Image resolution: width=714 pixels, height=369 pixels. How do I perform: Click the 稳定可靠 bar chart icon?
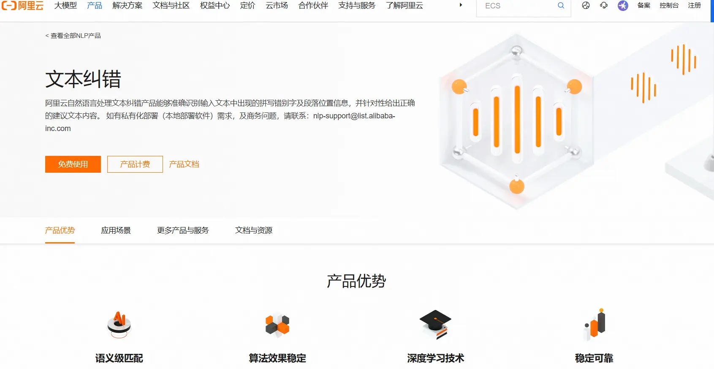[x=595, y=324]
